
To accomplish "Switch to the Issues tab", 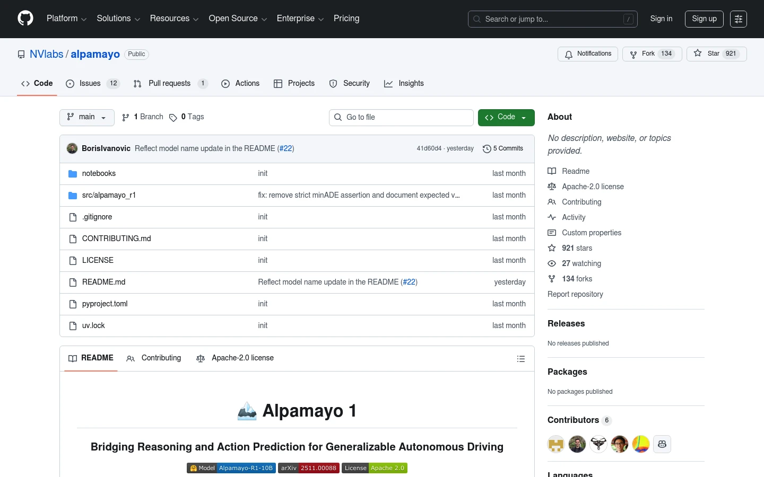I will pyautogui.click(x=90, y=83).
